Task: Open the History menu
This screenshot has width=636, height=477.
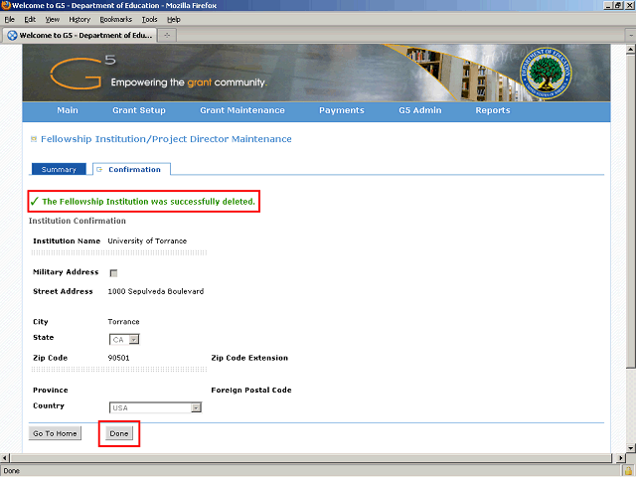Action: coord(79,20)
